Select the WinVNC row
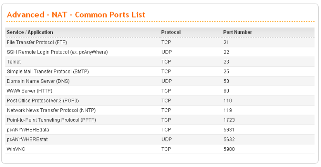This screenshot has height=167, width=321. click(14, 149)
